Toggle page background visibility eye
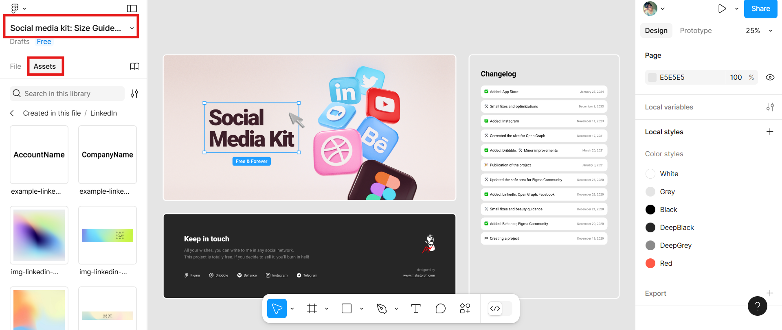Screen dimensions: 782x330 pyautogui.click(x=770, y=77)
